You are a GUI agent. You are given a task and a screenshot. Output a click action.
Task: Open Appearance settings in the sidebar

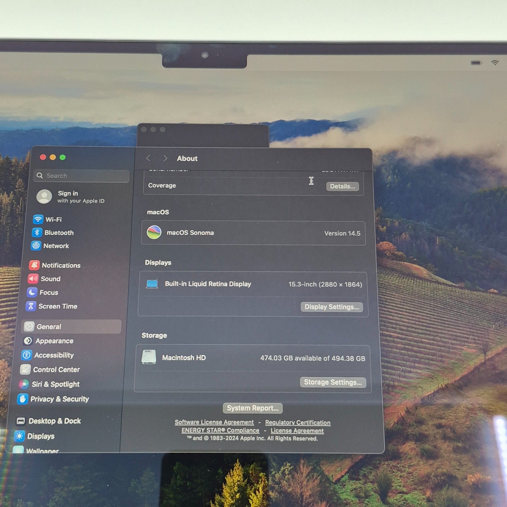coord(48,341)
